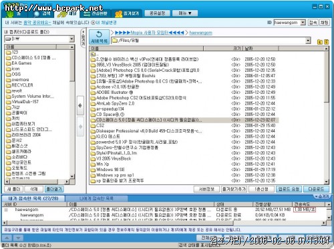This screenshot has width=334, height=249.
Task: Click the 새 폴더 new folder button
Action: (x=13, y=189)
